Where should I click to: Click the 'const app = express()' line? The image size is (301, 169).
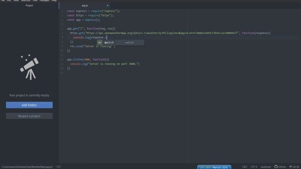pyautogui.click(x=84, y=20)
